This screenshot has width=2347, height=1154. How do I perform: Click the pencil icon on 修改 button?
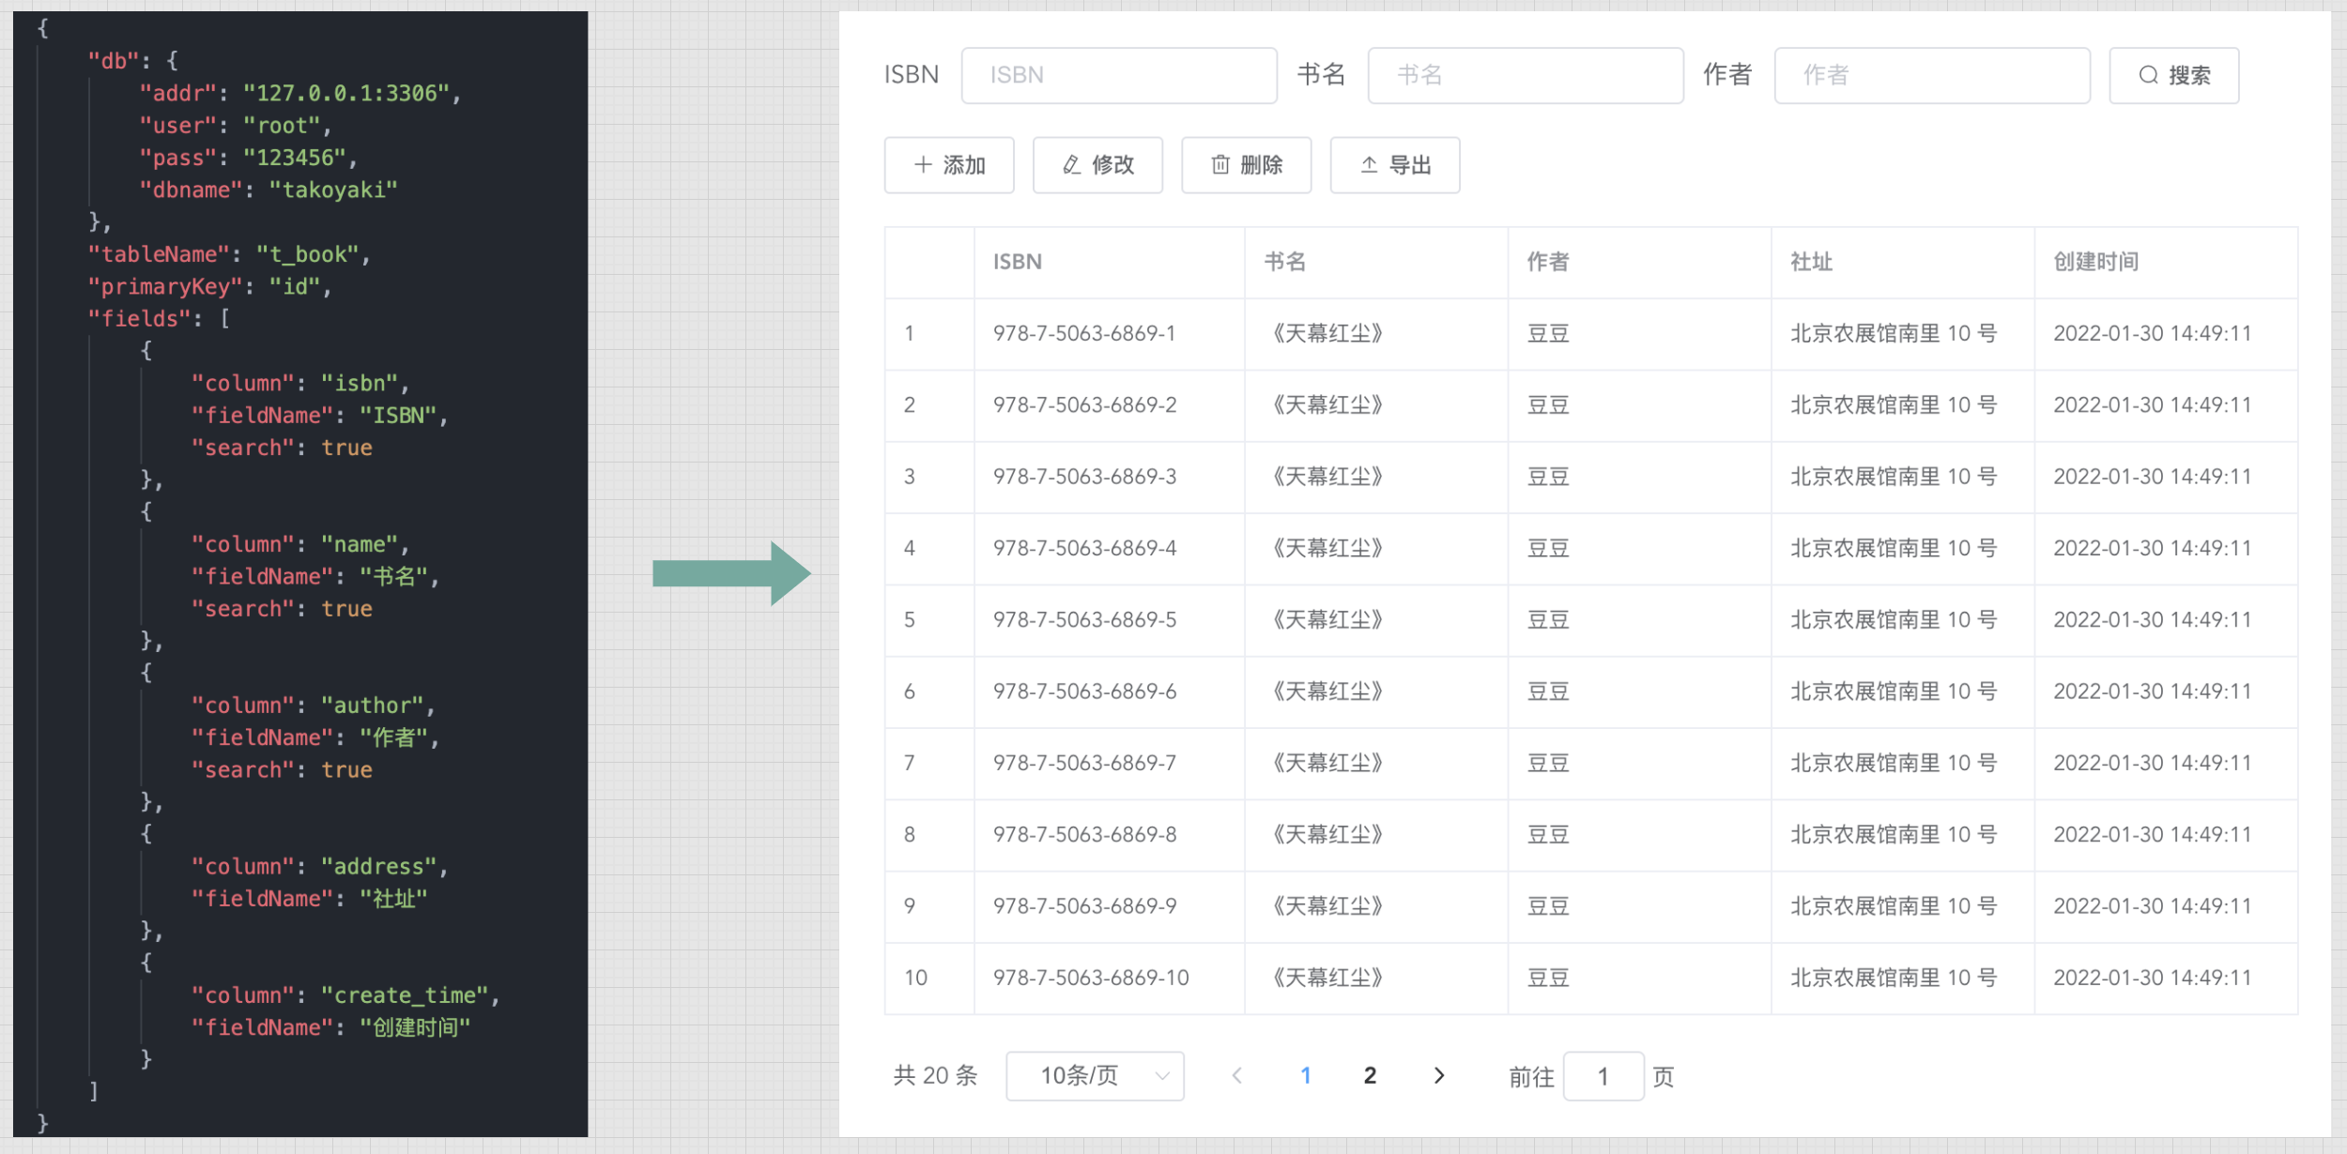pyautogui.click(x=1071, y=165)
